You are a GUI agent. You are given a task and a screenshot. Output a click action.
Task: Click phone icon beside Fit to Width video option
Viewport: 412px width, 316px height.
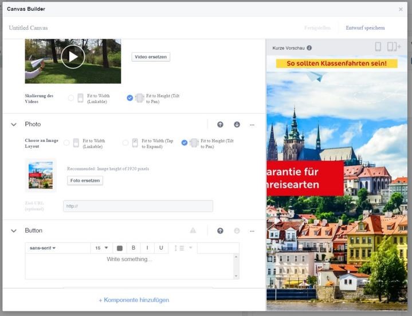point(80,98)
